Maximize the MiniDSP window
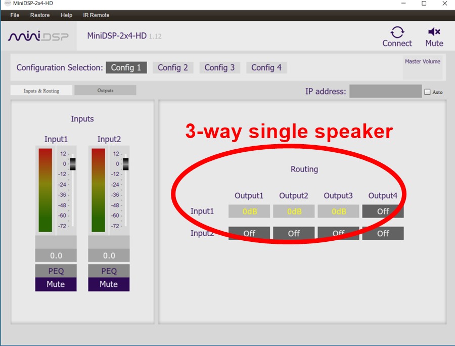Screen dimensions: 455x346 [424, 3]
